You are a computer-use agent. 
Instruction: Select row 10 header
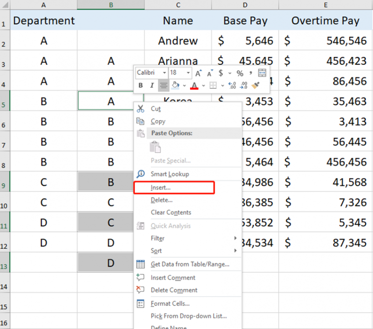point(5,202)
